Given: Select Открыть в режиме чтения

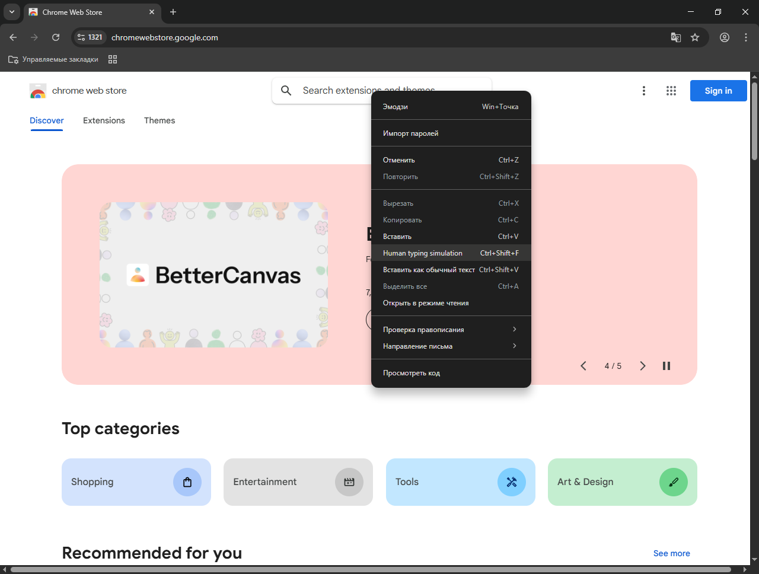Looking at the screenshot, I should click(451, 303).
